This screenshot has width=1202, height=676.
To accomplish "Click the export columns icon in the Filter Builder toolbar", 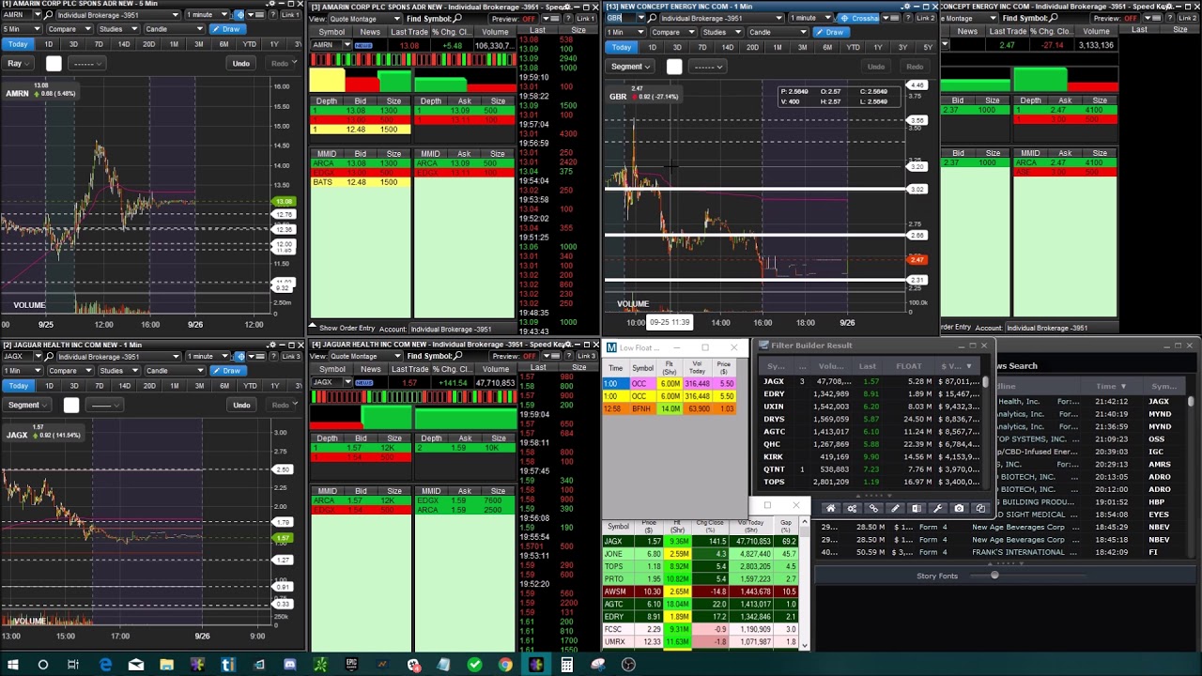I will pyautogui.click(x=917, y=509).
